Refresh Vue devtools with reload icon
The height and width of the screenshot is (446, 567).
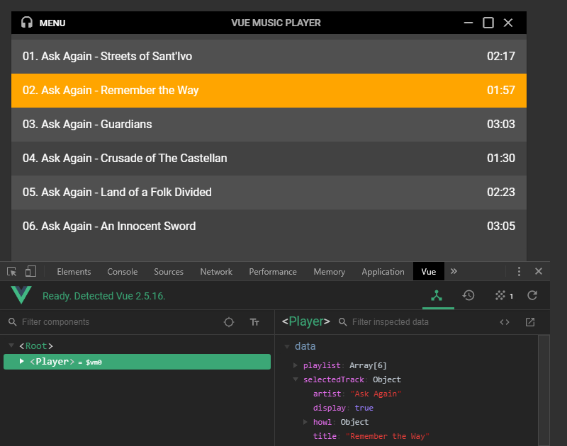click(x=532, y=295)
